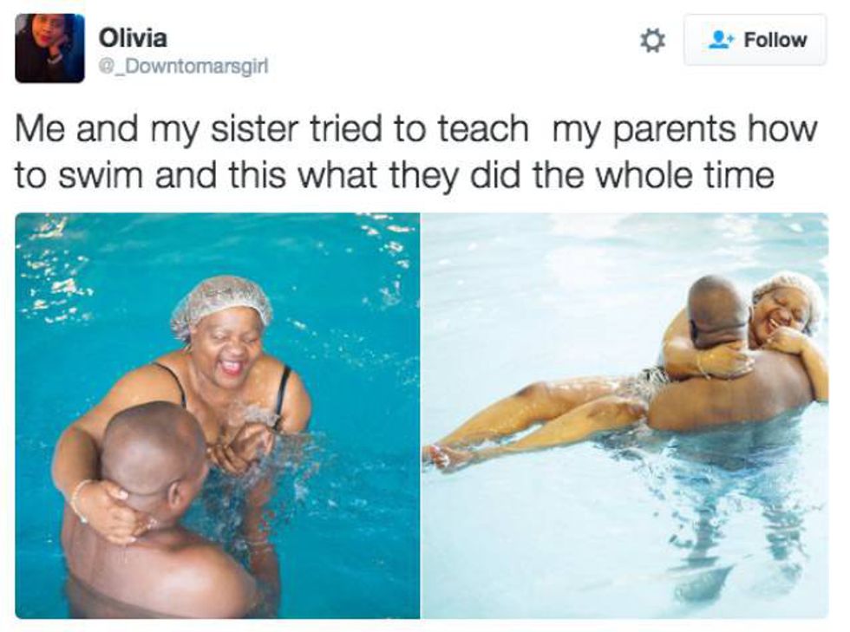Expand the tweet options next to Follow
The height and width of the screenshot is (632, 850).
point(651,42)
